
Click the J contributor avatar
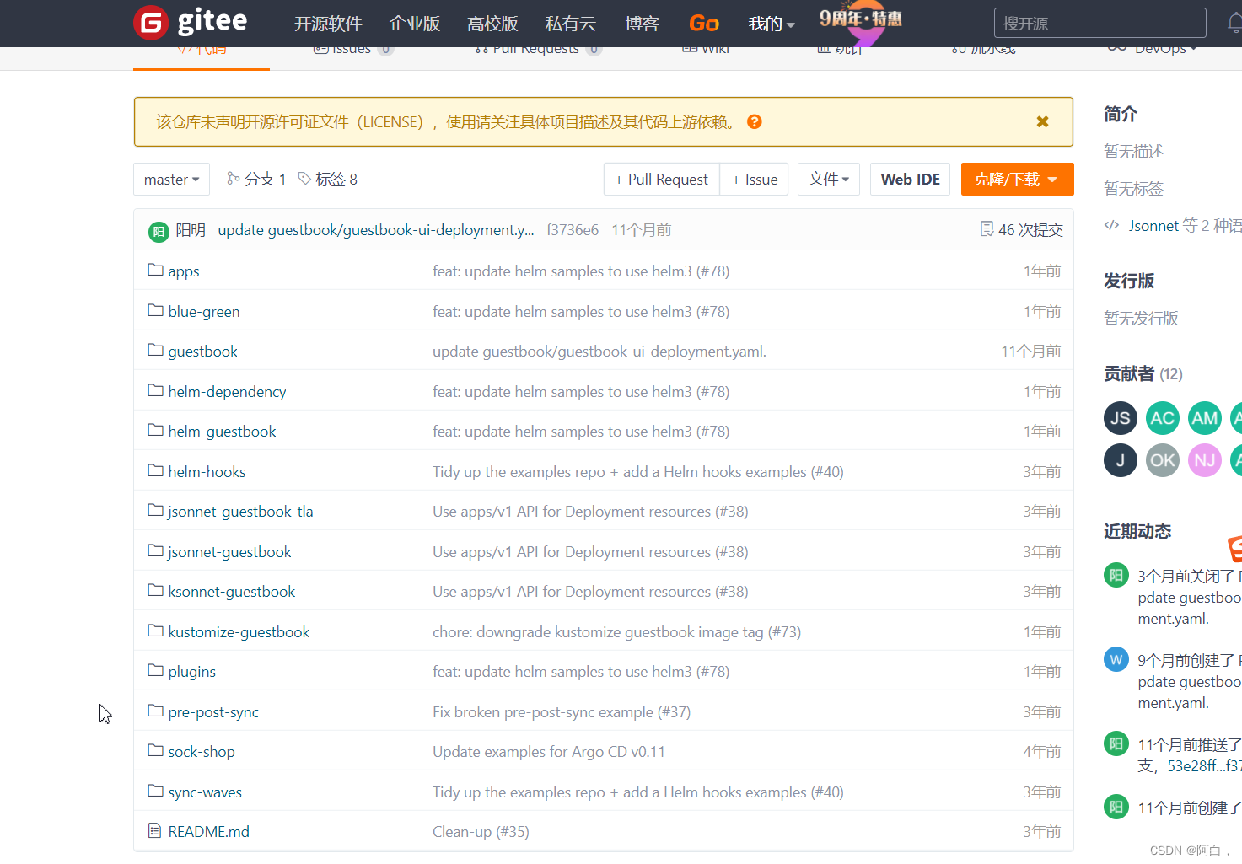pyautogui.click(x=1121, y=460)
